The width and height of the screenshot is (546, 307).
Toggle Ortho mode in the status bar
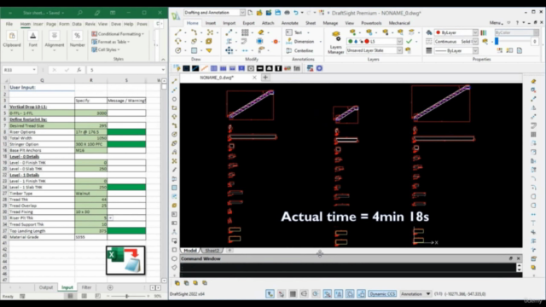pos(304,294)
